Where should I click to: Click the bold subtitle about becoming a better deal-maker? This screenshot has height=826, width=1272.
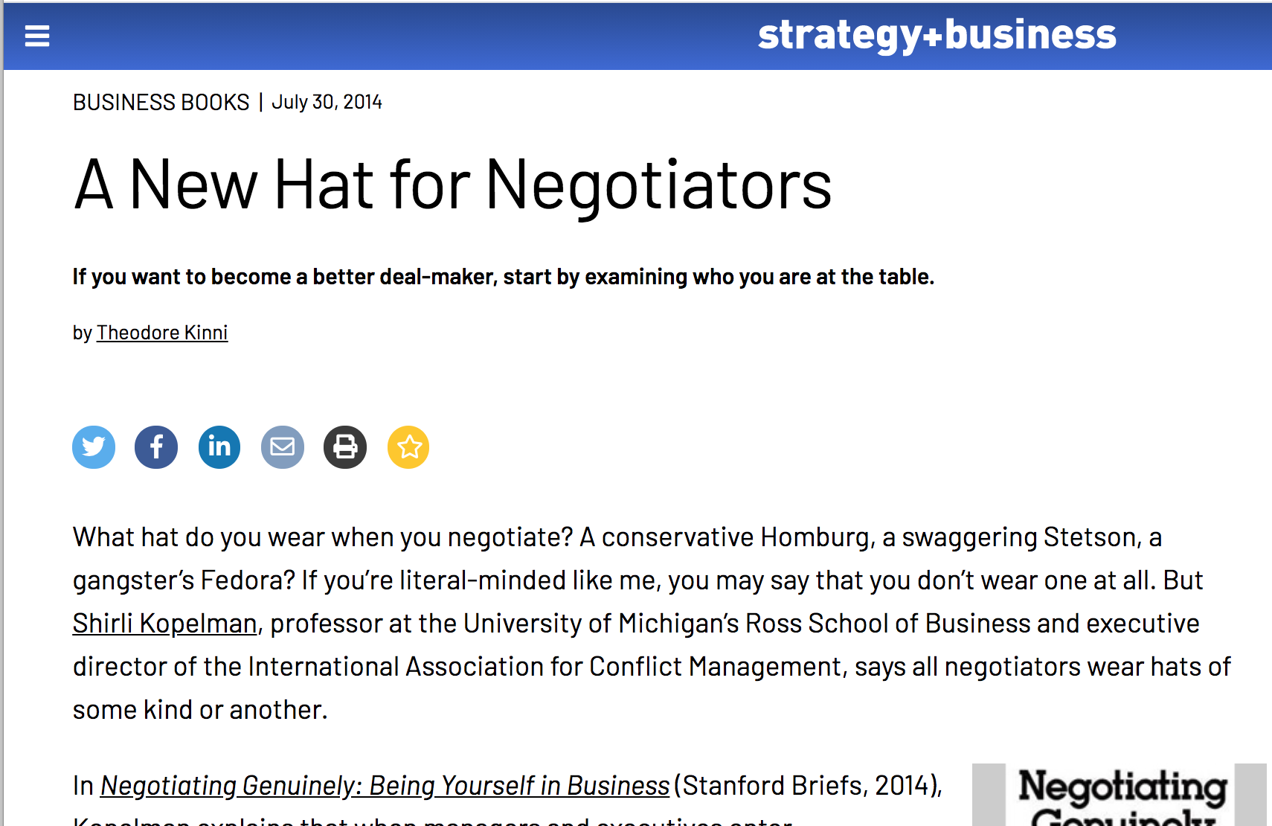coord(503,277)
